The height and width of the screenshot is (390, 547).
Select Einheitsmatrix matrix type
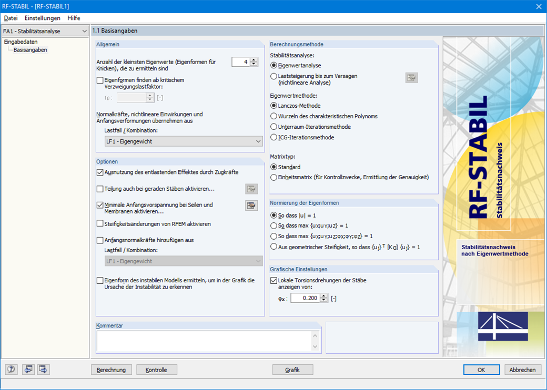274,178
